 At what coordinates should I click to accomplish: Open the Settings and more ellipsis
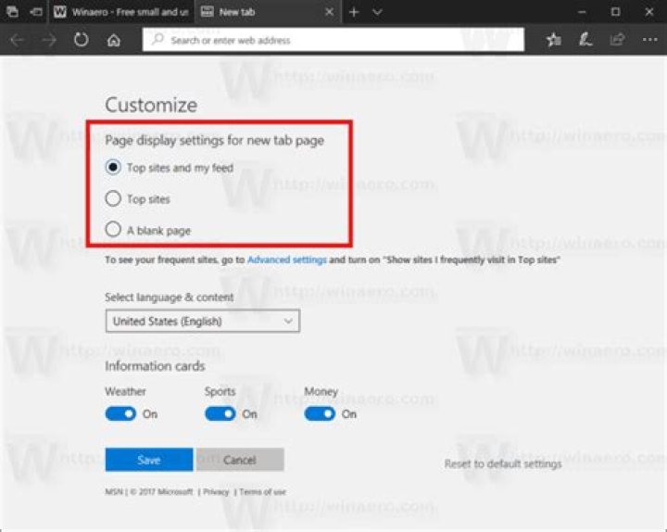(650, 40)
